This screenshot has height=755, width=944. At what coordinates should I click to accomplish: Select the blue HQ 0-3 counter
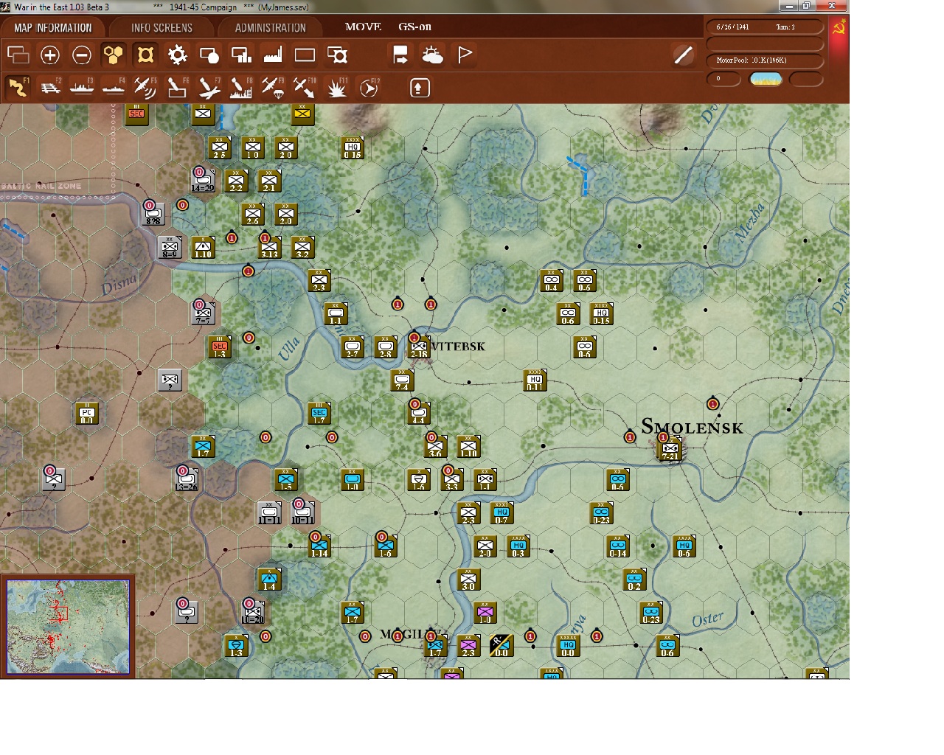518,546
